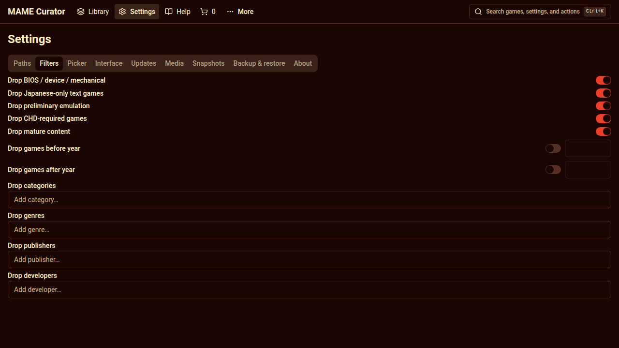Go to the Media tab
The height and width of the screenshot is (348, 619).
[x=174, y=63]
